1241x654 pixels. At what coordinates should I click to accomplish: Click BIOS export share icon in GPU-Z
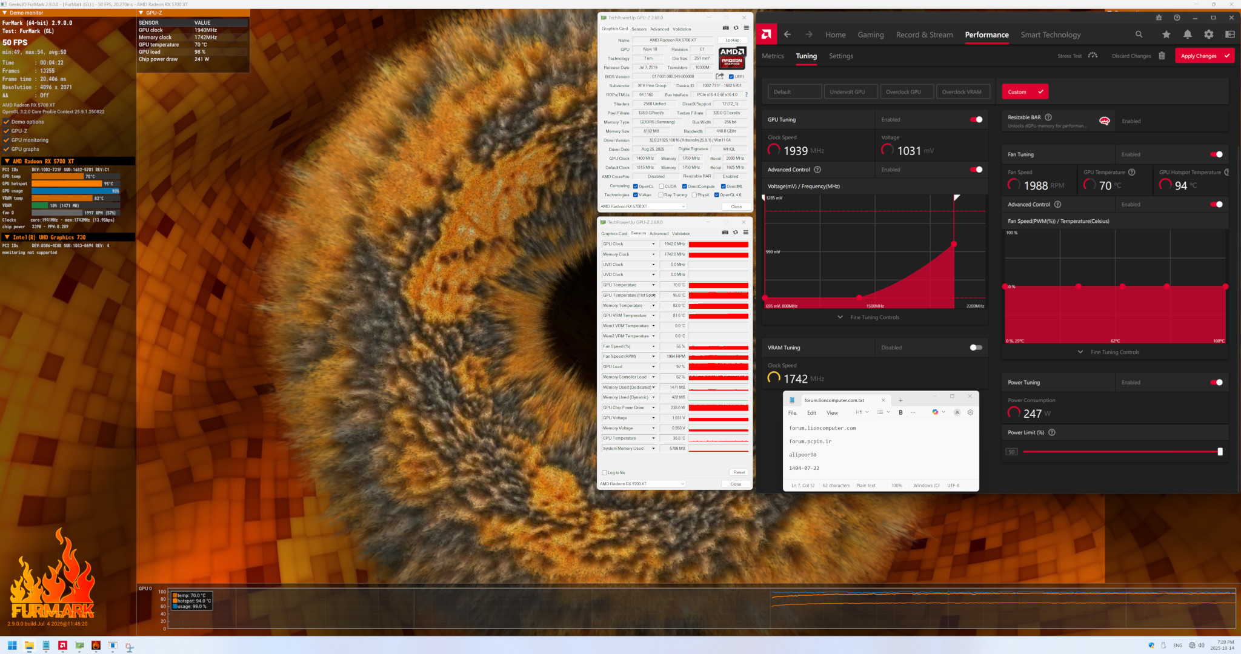click(719, 76)
